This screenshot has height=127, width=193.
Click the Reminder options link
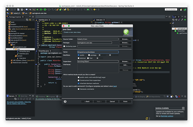[167, 116]
